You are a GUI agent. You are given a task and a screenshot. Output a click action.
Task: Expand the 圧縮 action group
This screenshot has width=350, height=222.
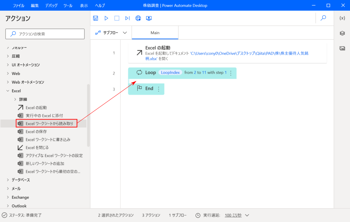click(x=8, y=56)
